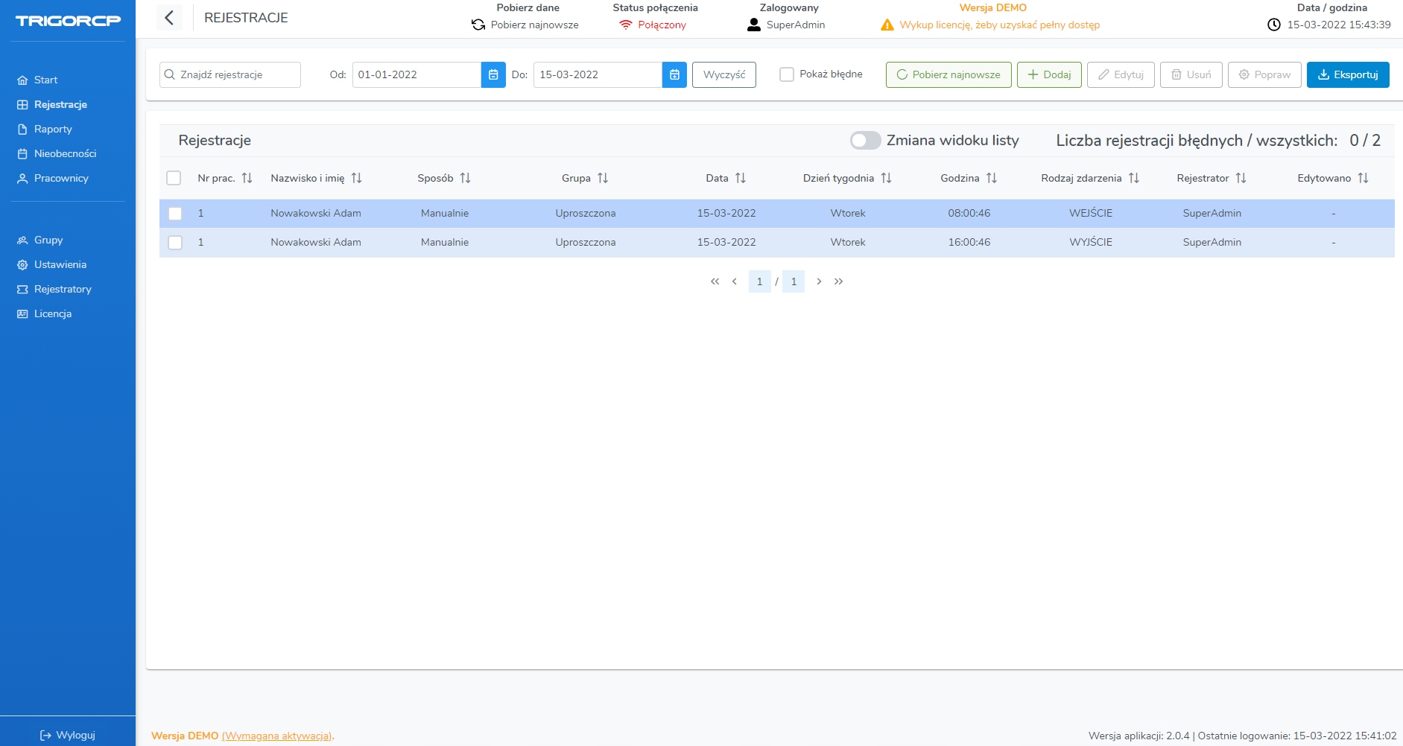
Task: Sort by the Godzina column arrows
Action: click(x=991, y=178)
